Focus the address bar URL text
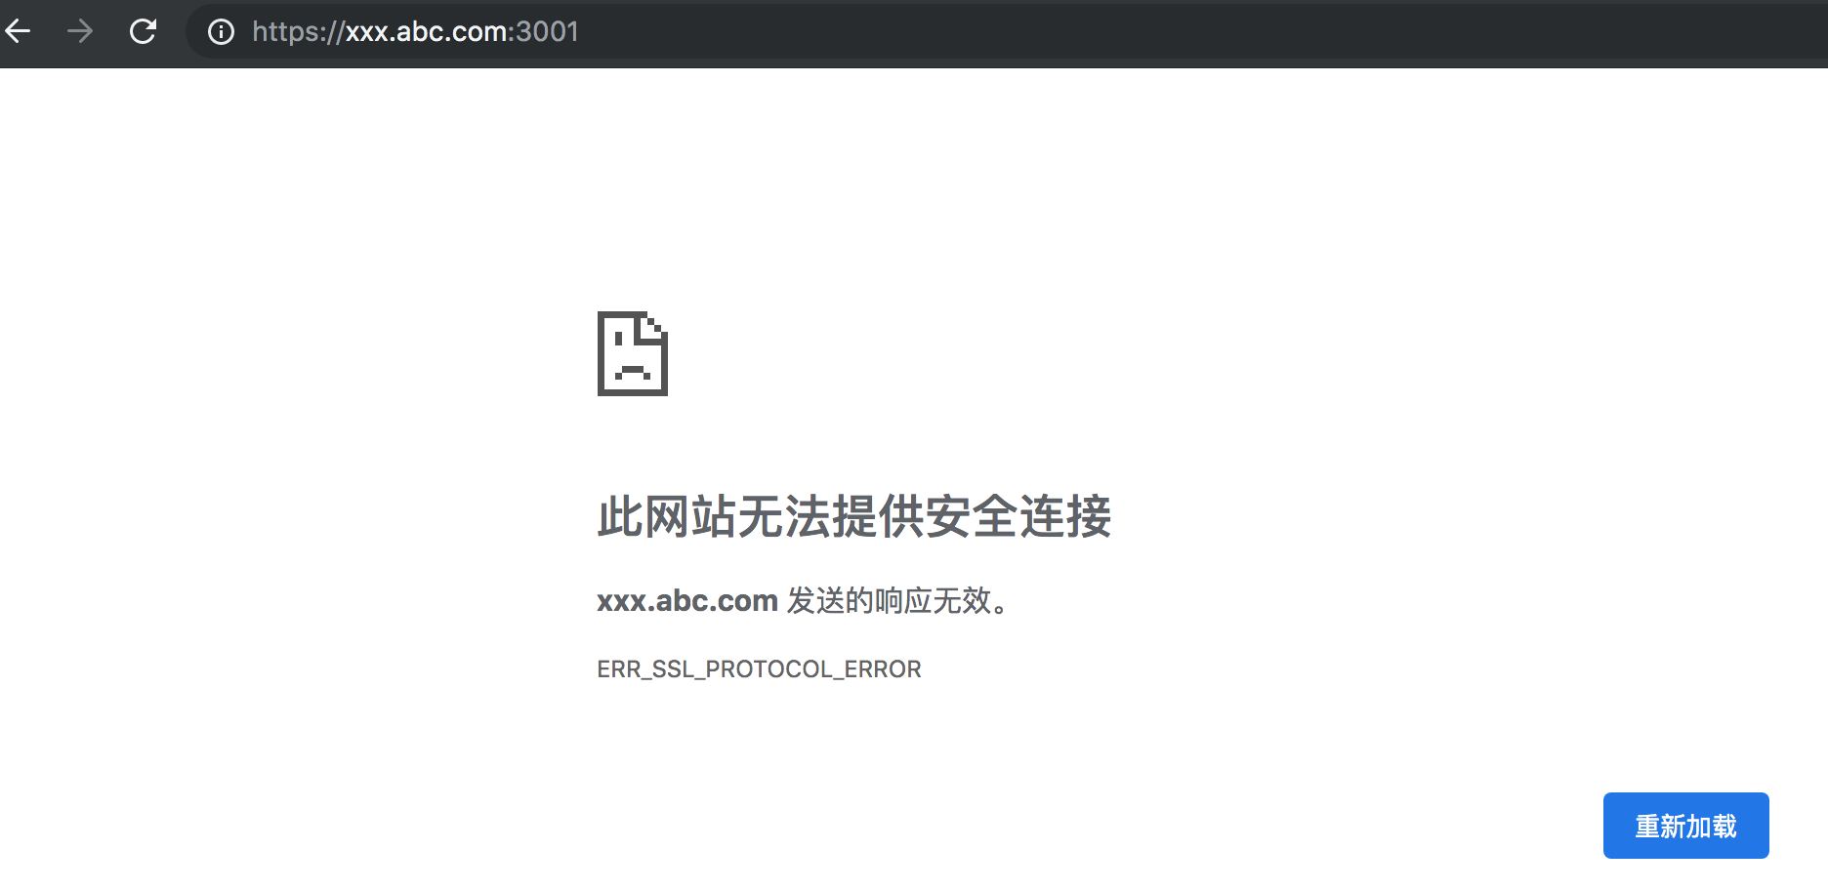 coord(415,32)
